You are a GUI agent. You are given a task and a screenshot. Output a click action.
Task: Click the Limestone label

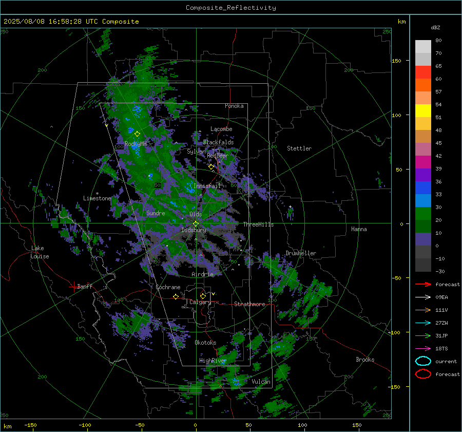tap(97, 198)
